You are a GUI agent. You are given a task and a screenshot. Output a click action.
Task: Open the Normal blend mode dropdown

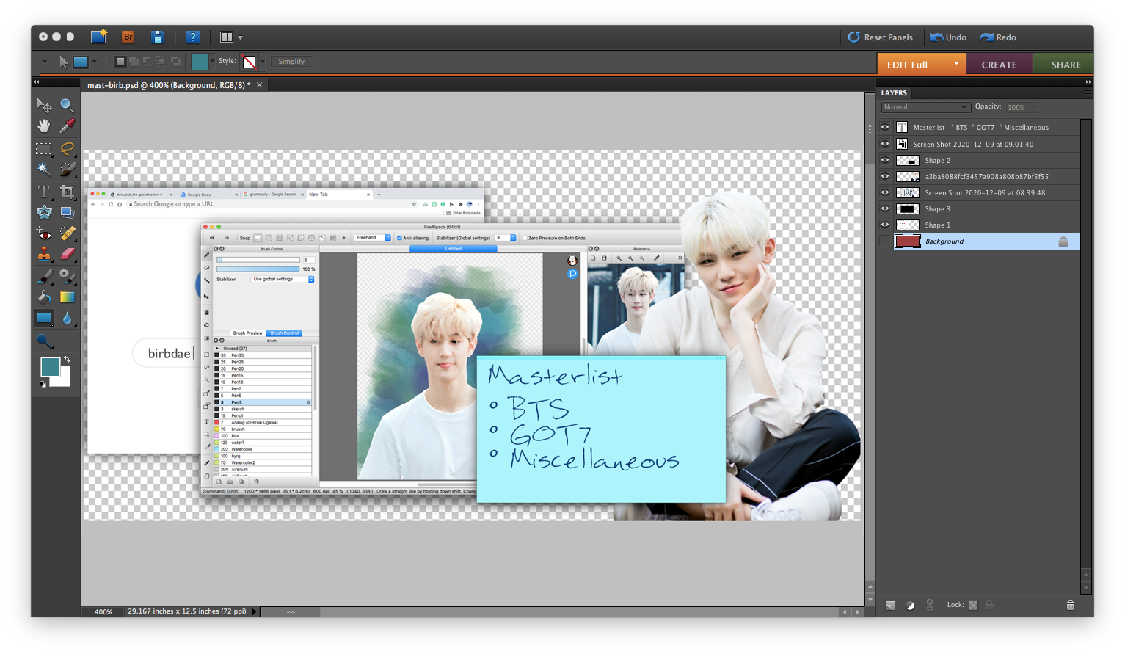[925, 107]
